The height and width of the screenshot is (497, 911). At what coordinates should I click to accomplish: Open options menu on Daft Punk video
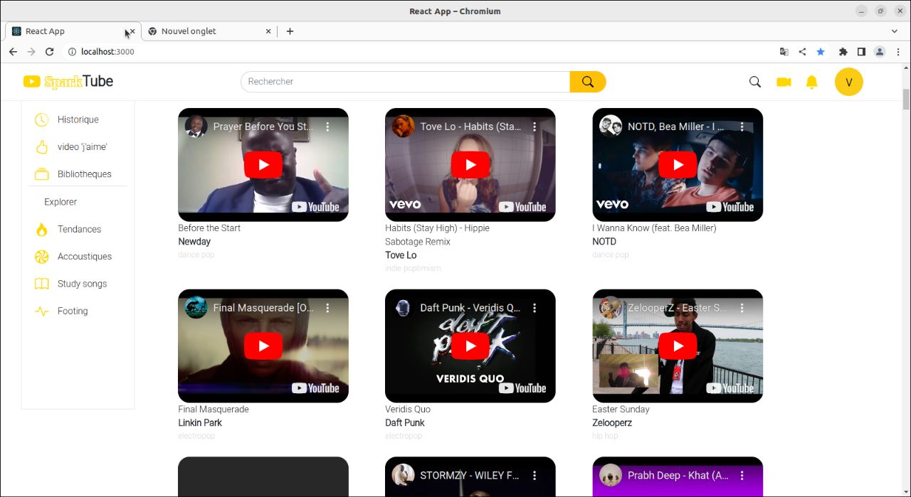point(535,308)
